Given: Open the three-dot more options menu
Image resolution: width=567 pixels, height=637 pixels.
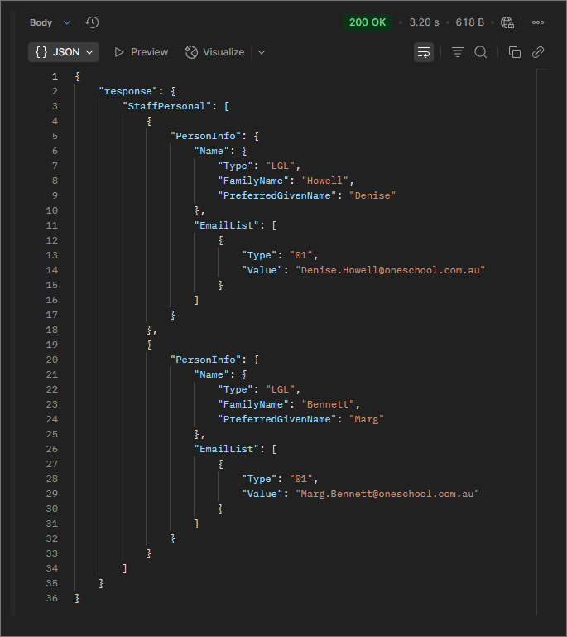Looking at the screenshot, I should [538, 22].
